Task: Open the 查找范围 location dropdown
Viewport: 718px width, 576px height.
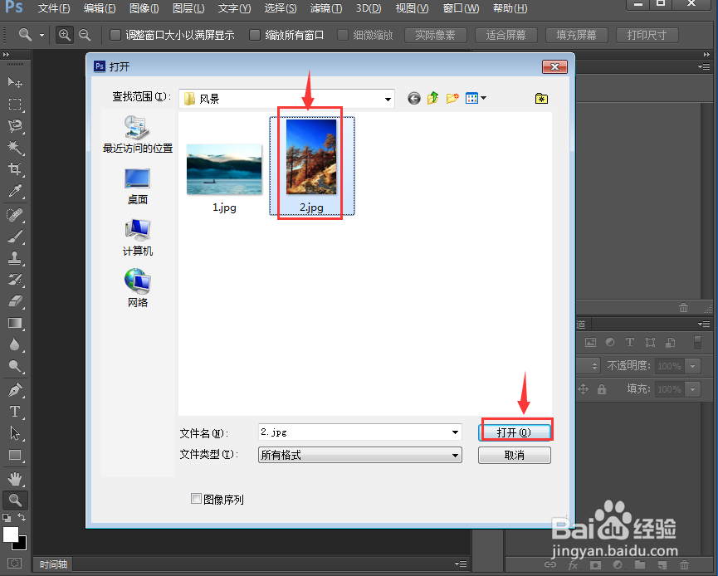Action: coord(388,98)
